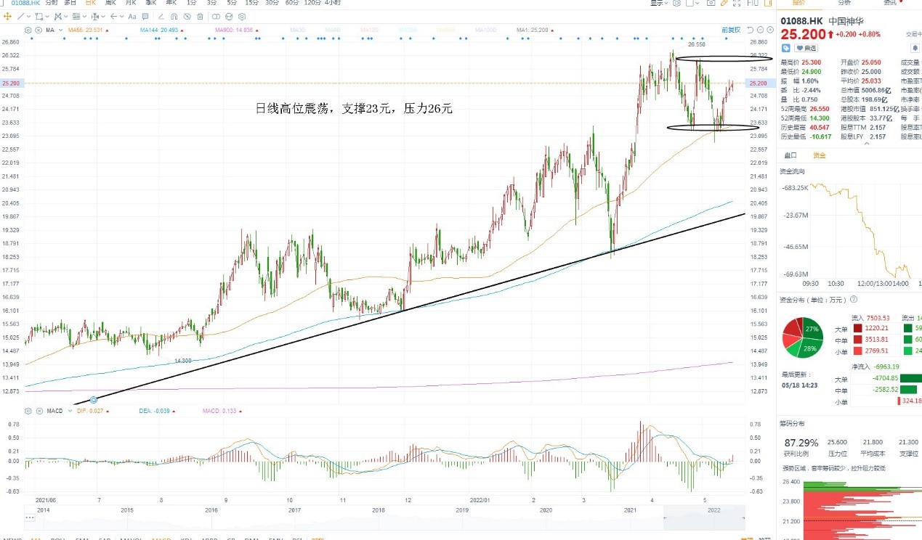
Task: Click the left handle of timeline range
Action: 663,517
